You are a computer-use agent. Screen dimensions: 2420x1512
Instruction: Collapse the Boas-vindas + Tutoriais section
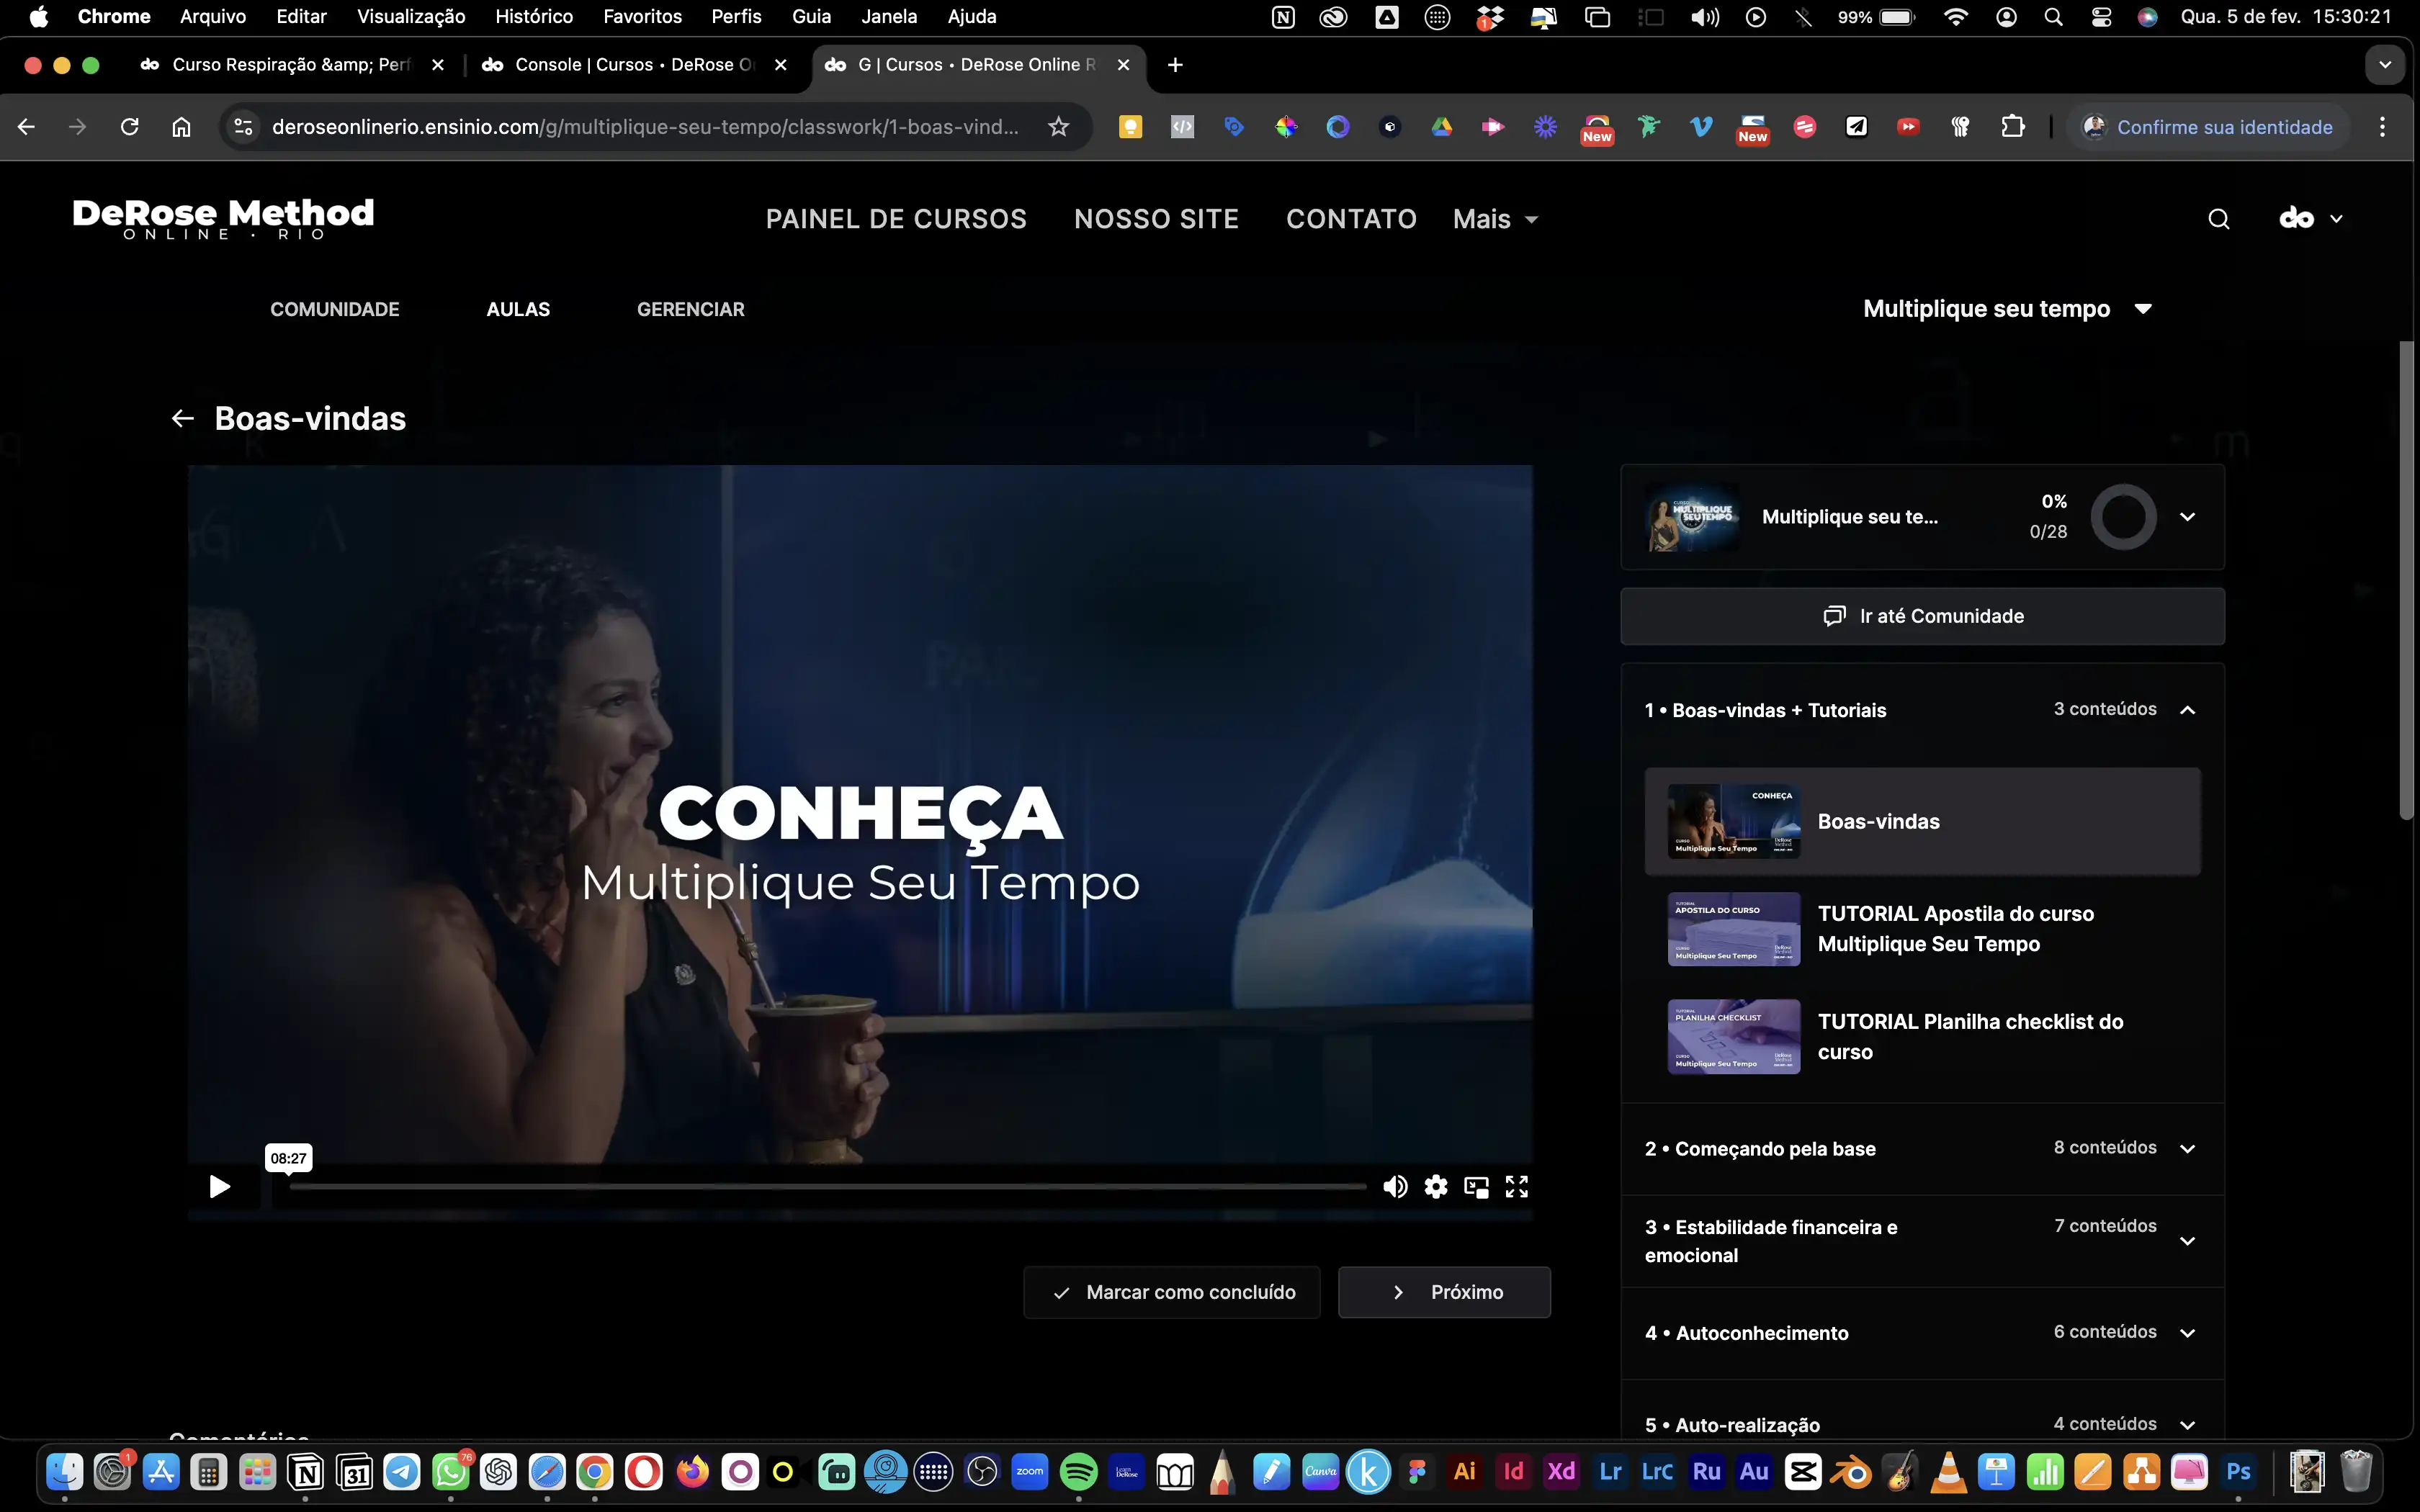click(2187, 710)
